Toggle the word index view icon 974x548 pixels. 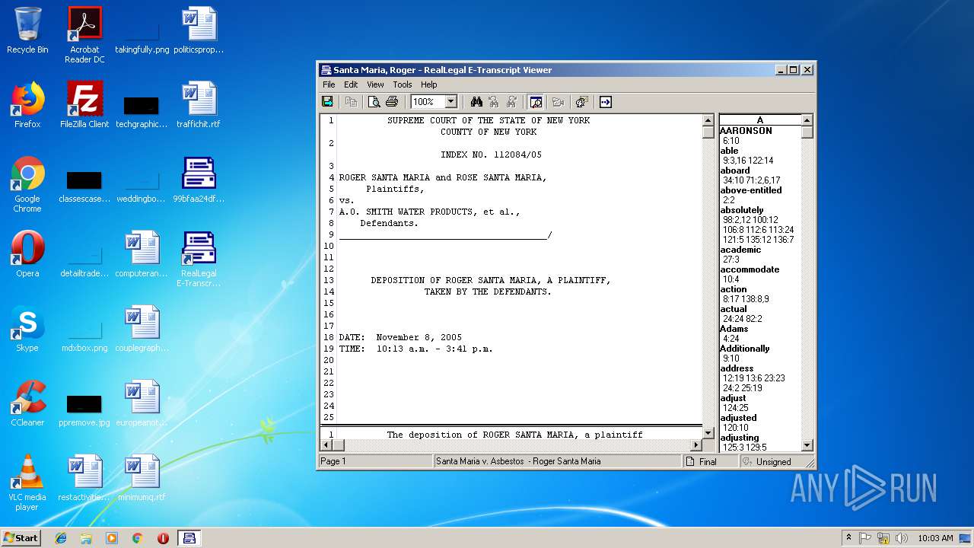click(536, 102)
